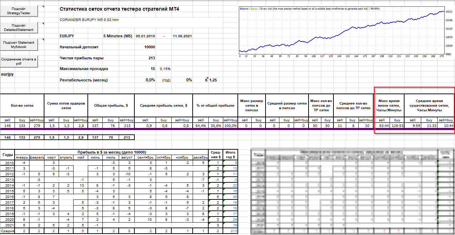
Task: Select the декабрь month column header
Action: click(200, 157)
